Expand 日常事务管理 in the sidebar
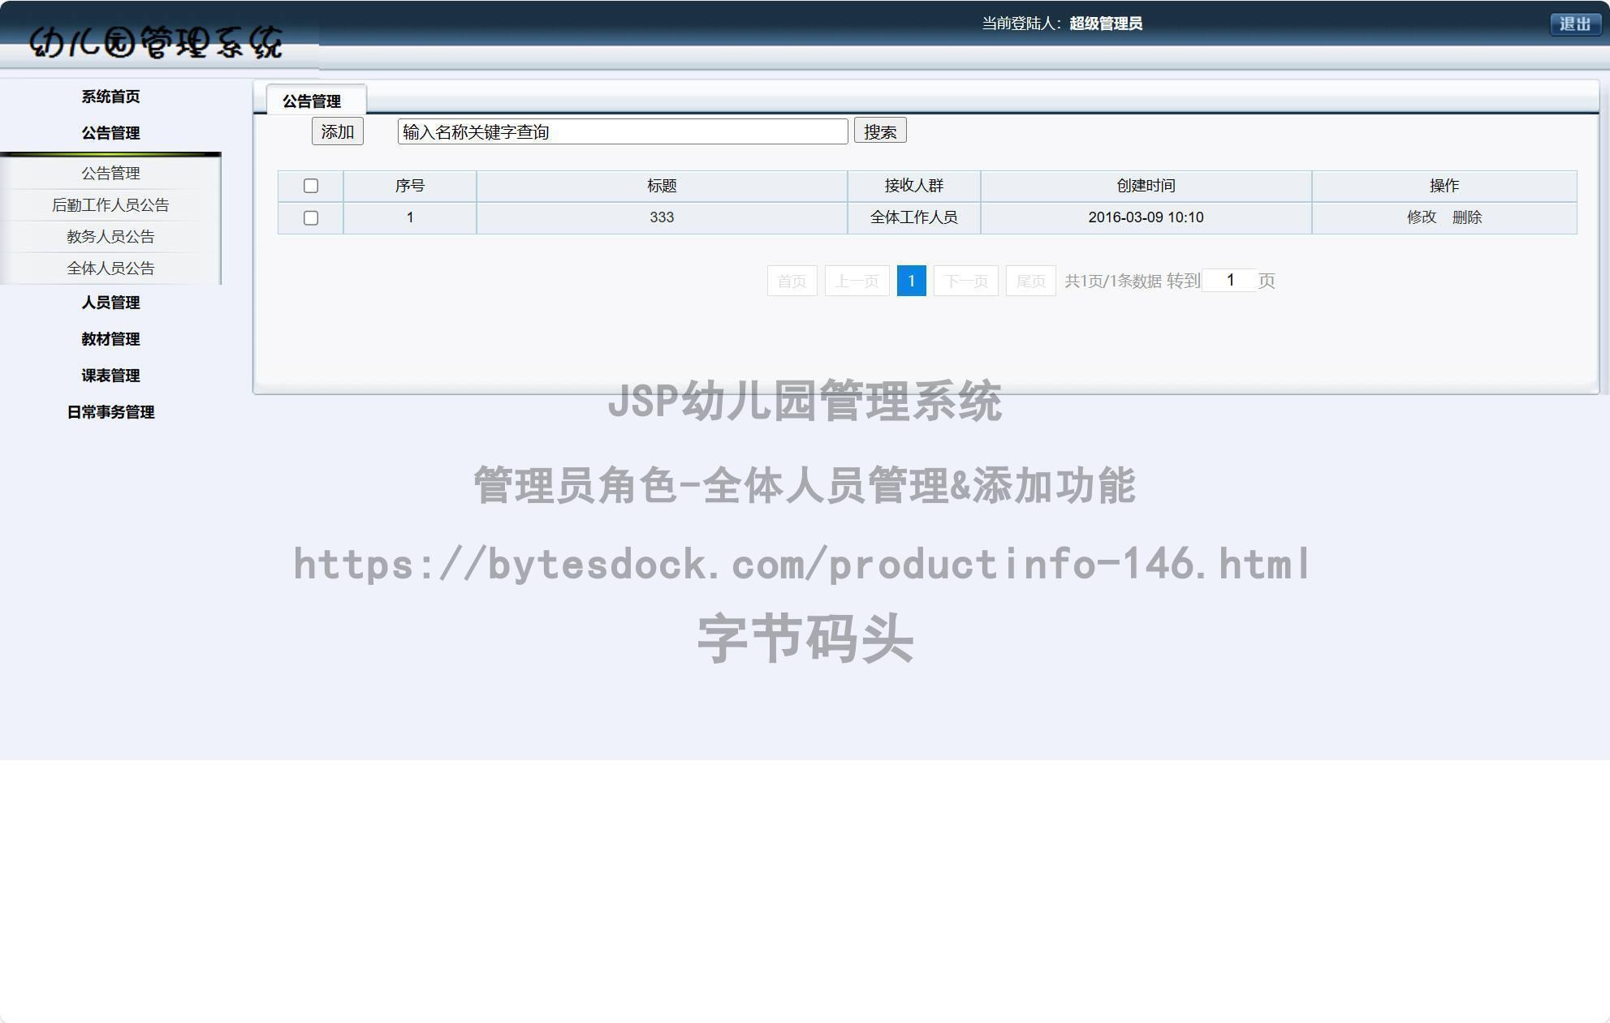Screen dimensions: 1610x1023 click(x=110, y=412)
